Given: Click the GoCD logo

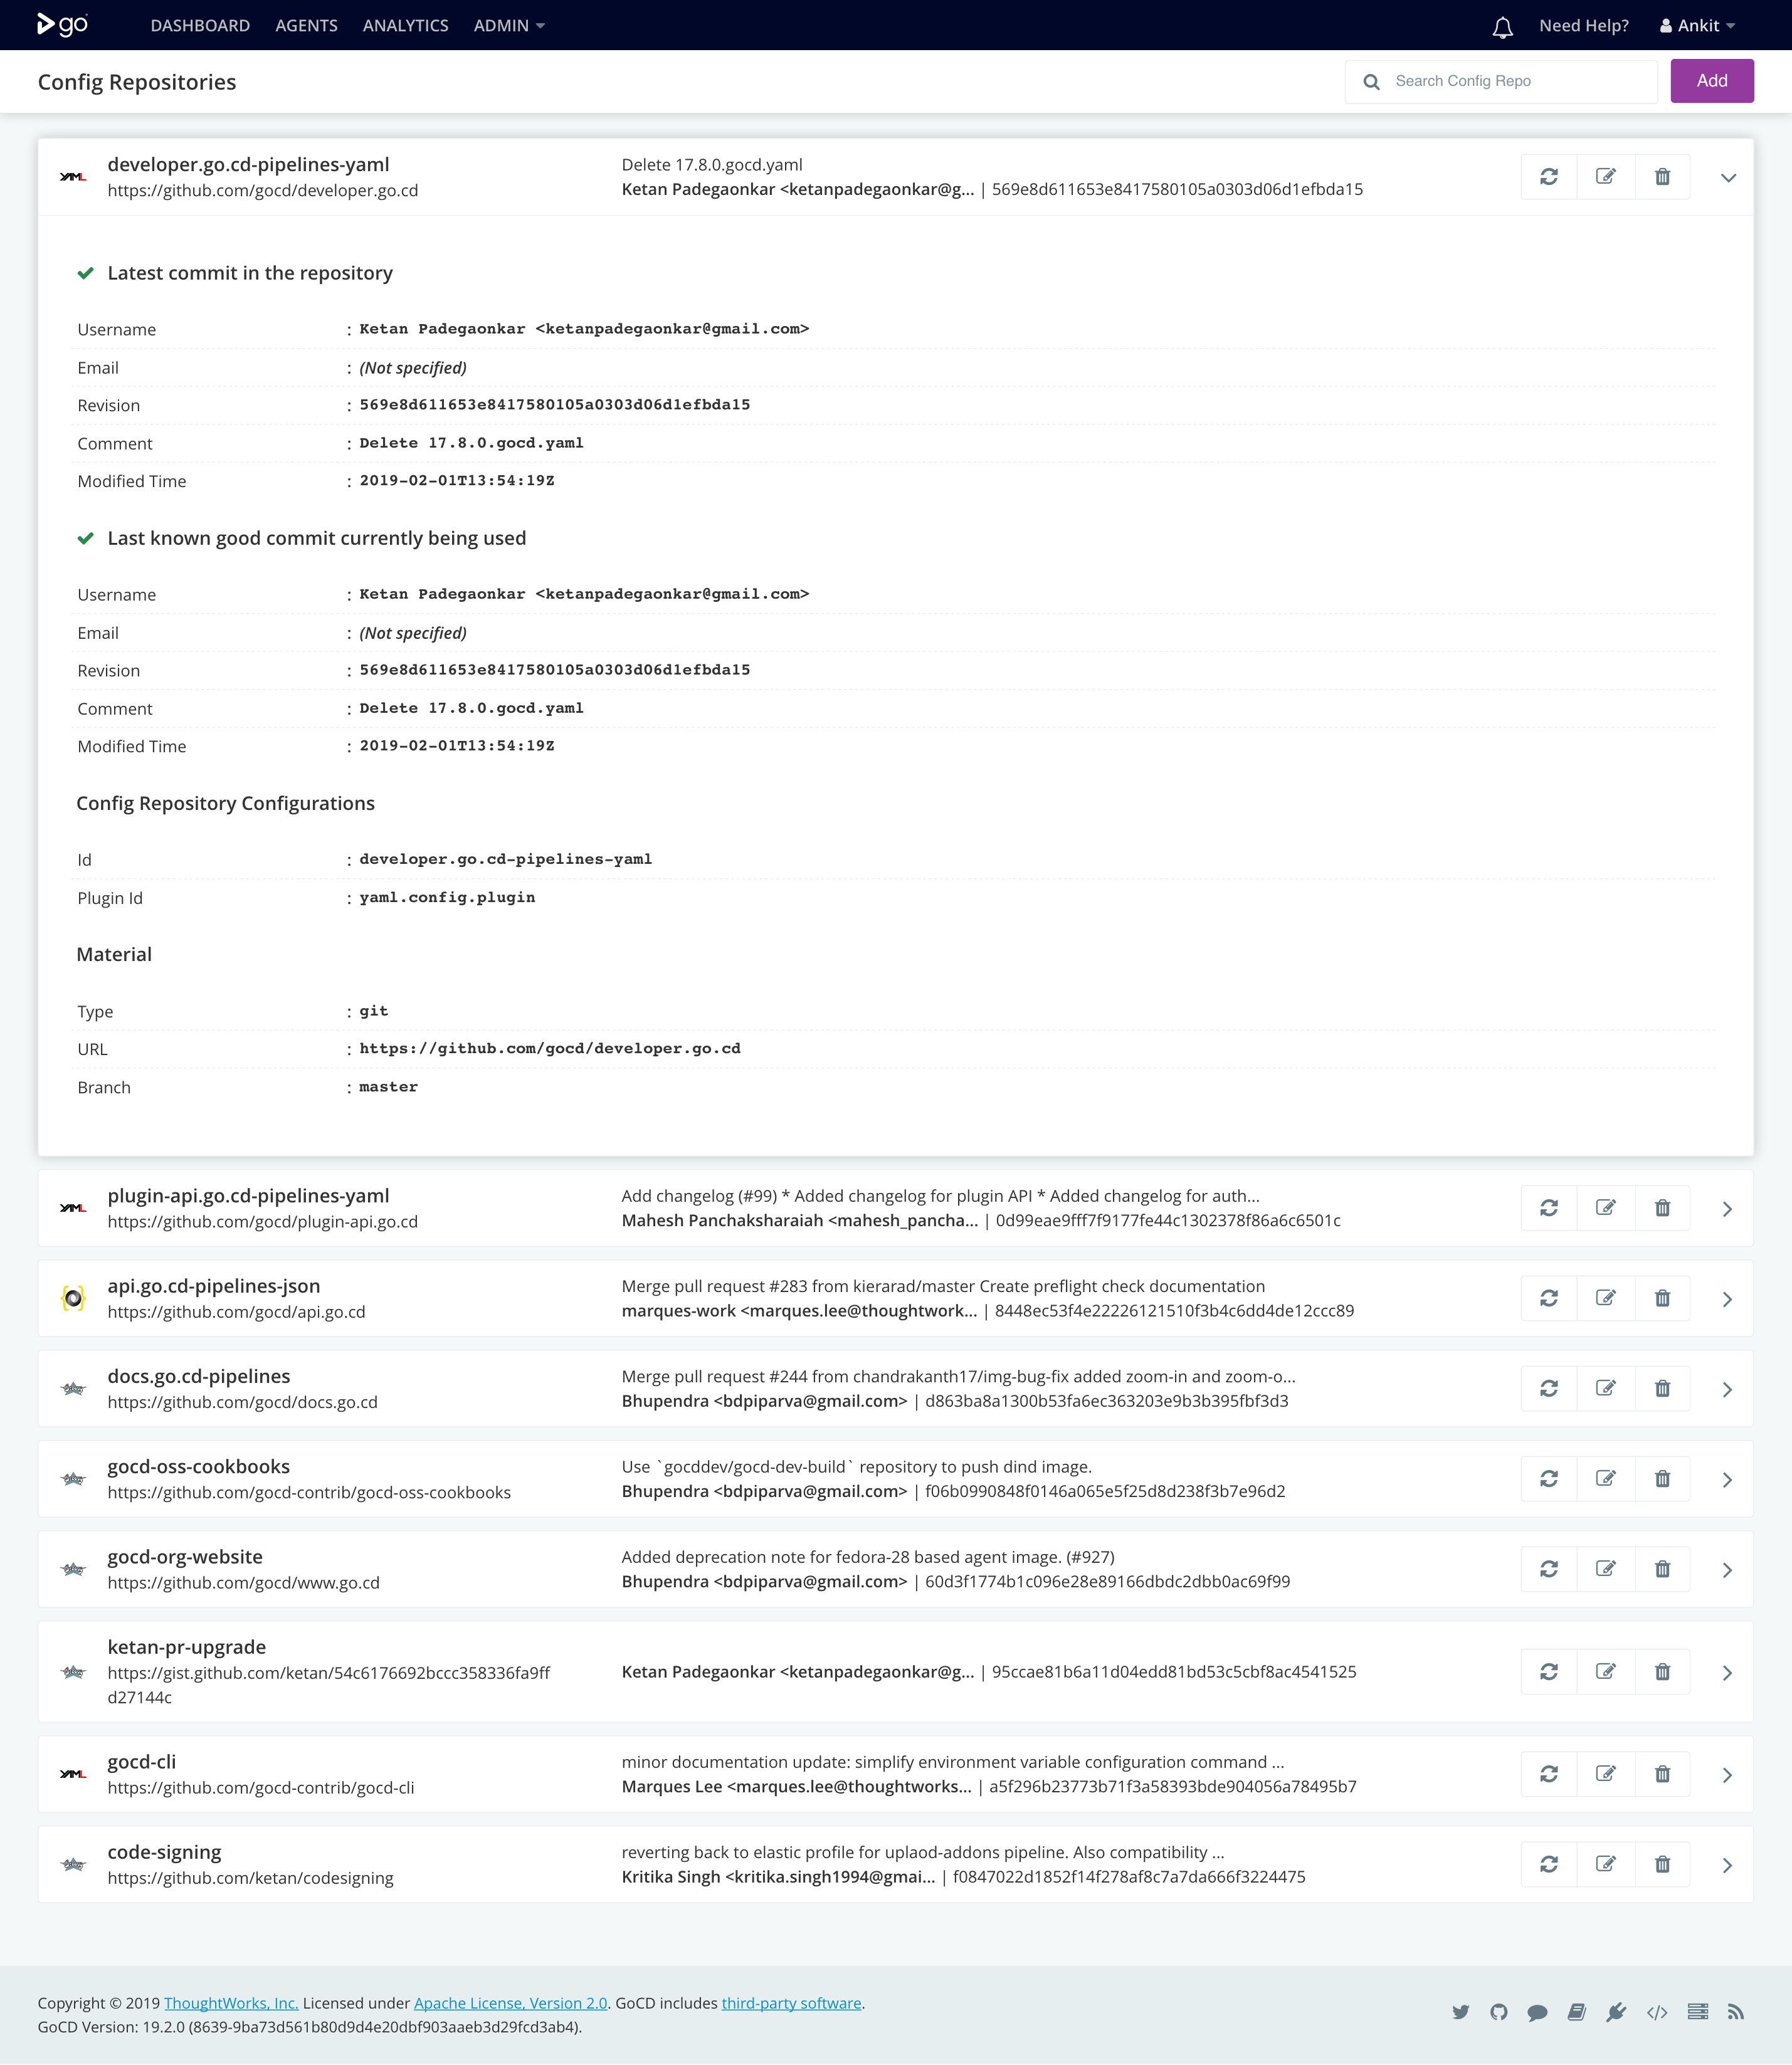Looking at the screenshot, I should tap(63, 25).
